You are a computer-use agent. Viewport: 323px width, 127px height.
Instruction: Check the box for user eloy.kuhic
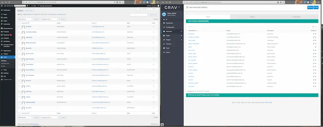[19, 48]
